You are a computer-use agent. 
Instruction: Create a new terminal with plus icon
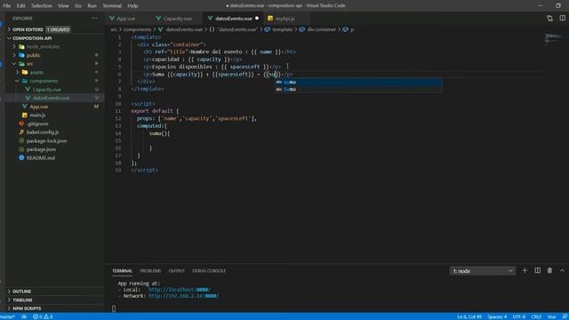tap(525, 270)
